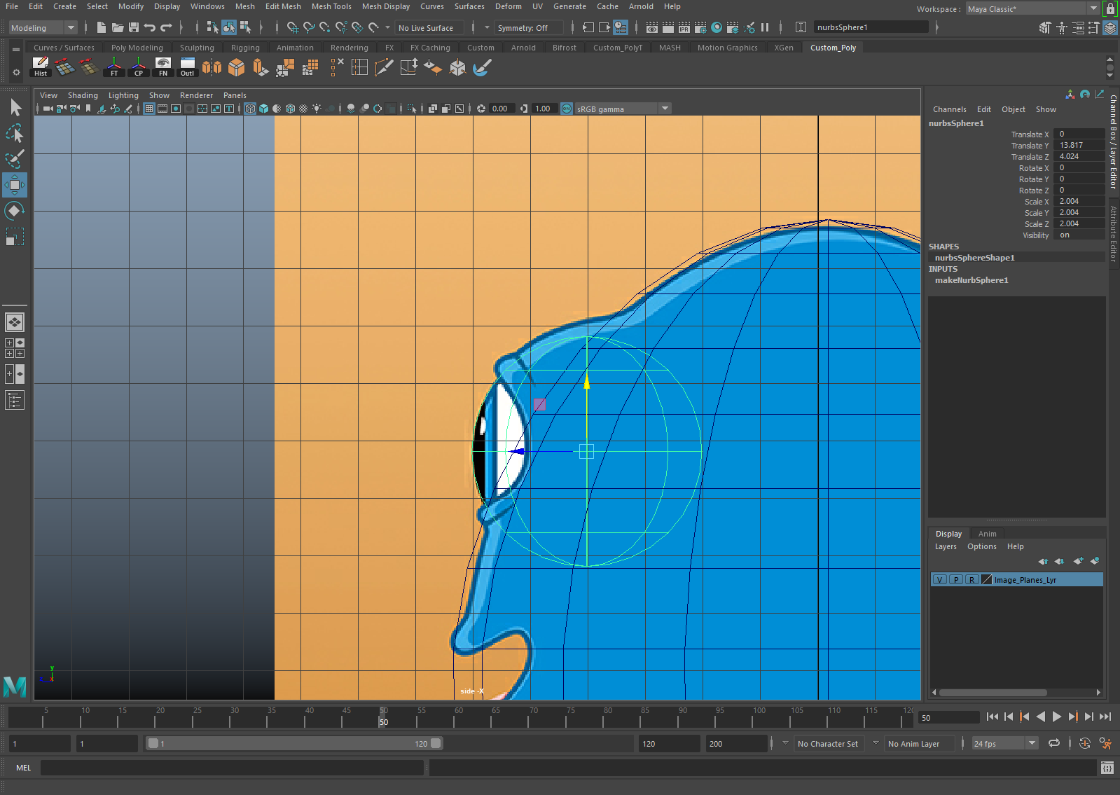Click the orange cube shelf icon
The height and width of the screenshot is (795, 1120).
[237, 67]
